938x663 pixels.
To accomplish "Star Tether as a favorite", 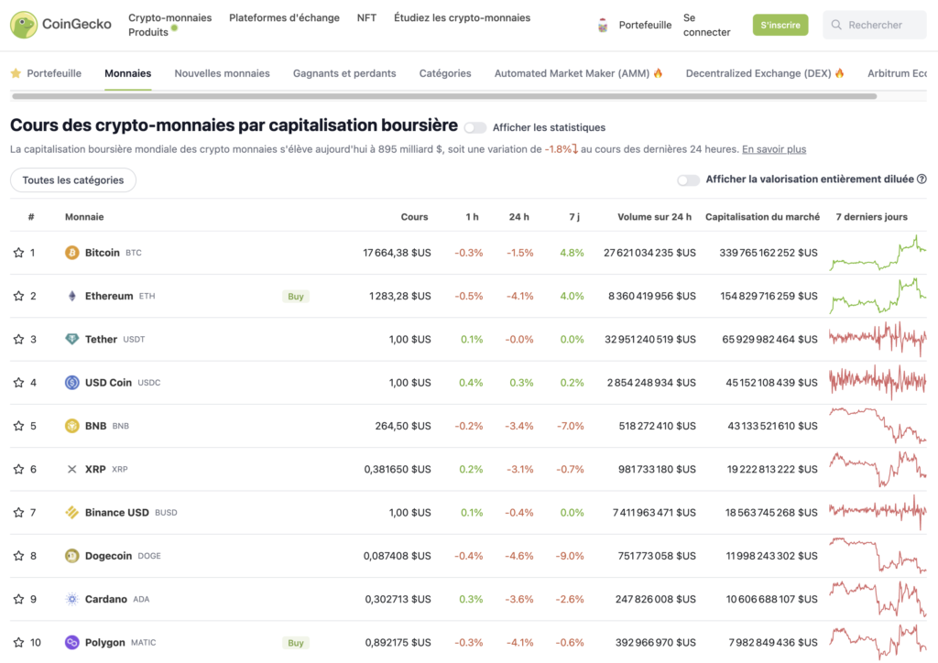I will click(18, 340).
